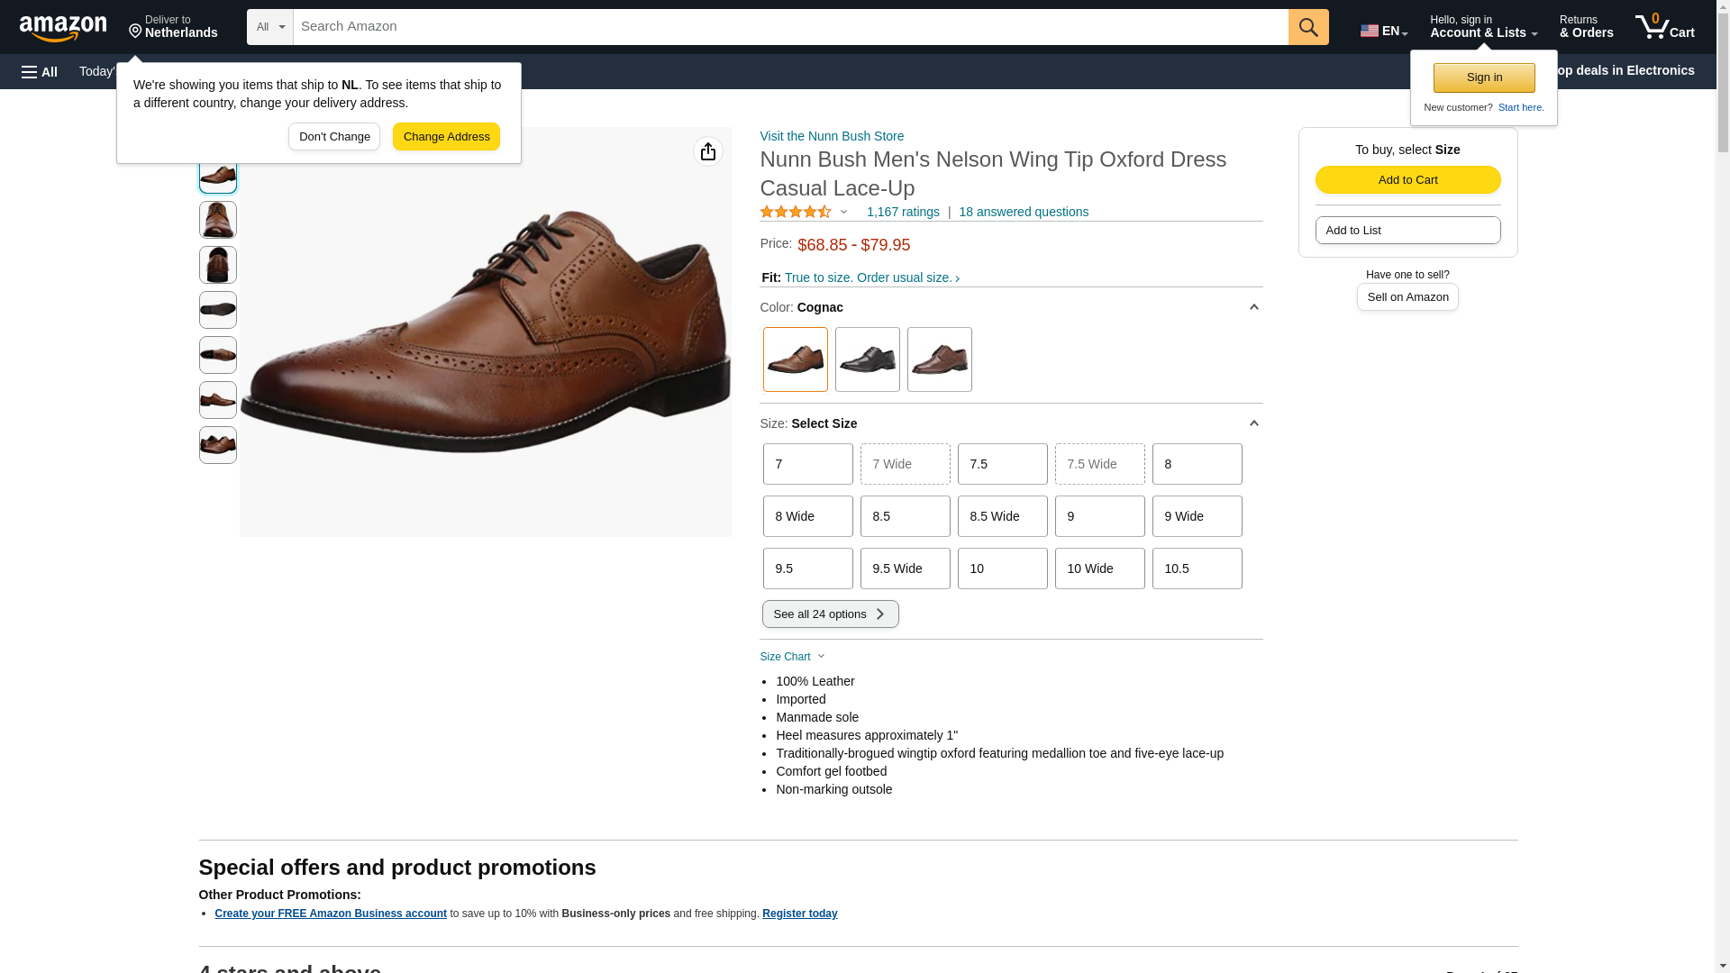Select size 10.5 option
This screenshot has width=1730, height=973.
click(x=1197, y=568)
